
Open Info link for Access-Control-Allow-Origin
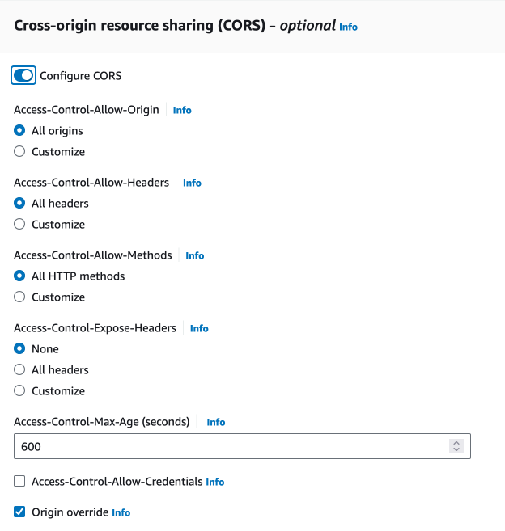click(182, 110)
